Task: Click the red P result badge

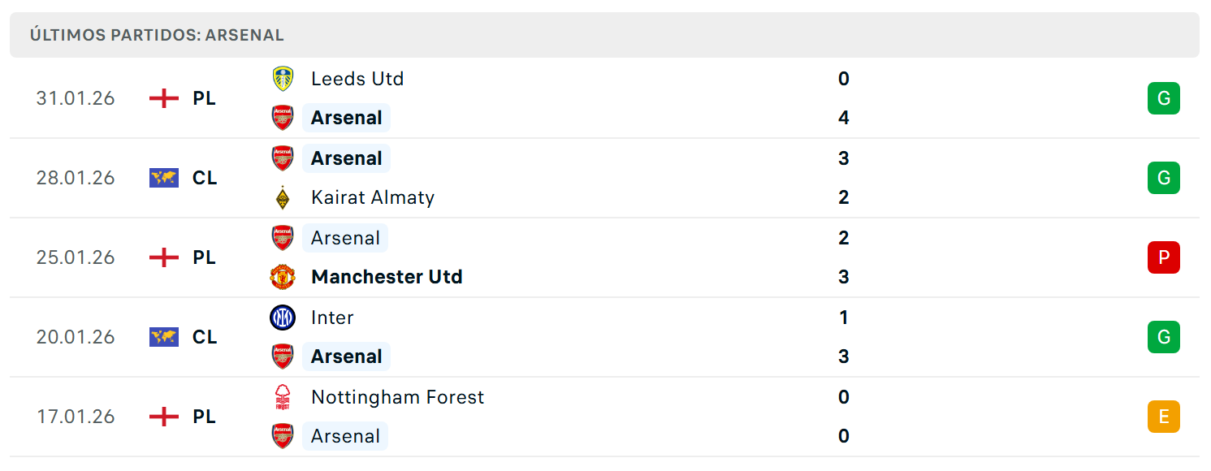Action: tap(1163, 257)
